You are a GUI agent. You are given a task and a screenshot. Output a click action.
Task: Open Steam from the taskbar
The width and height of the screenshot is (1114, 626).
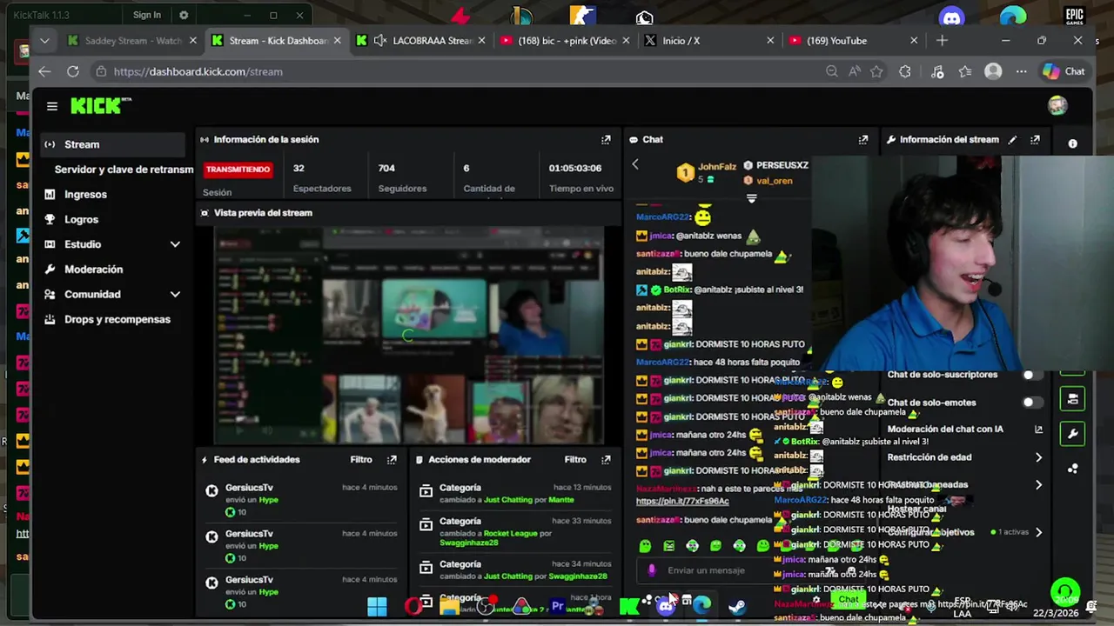(x=737, y=606)
